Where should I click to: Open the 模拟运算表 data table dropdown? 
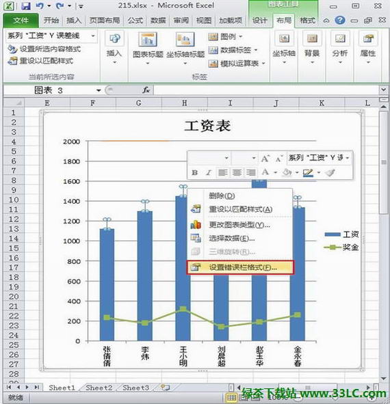tap(237, 64)
